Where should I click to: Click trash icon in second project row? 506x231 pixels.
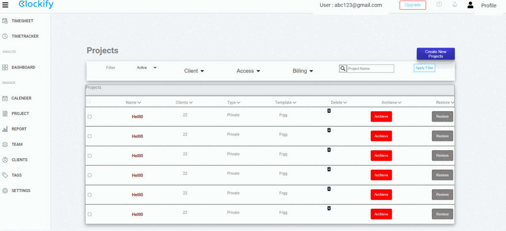pyautogui.click(x=329, y=130)
